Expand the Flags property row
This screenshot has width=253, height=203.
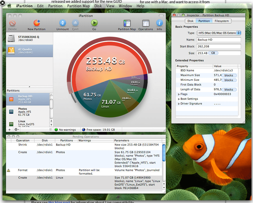[179, 94]
